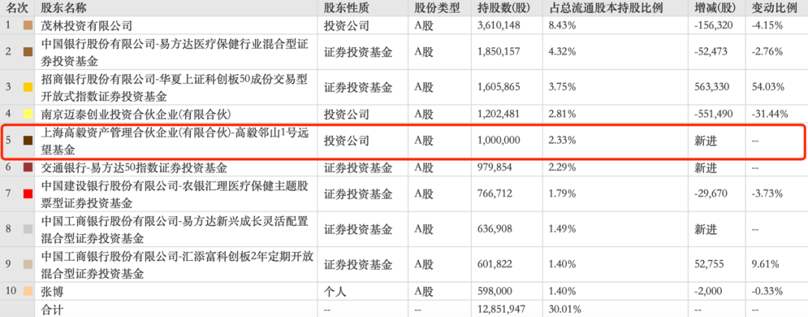The height and width of the screenshot is (317, 808).
Task: Click the 持股数(股) column header
Action: pos(504,7)
